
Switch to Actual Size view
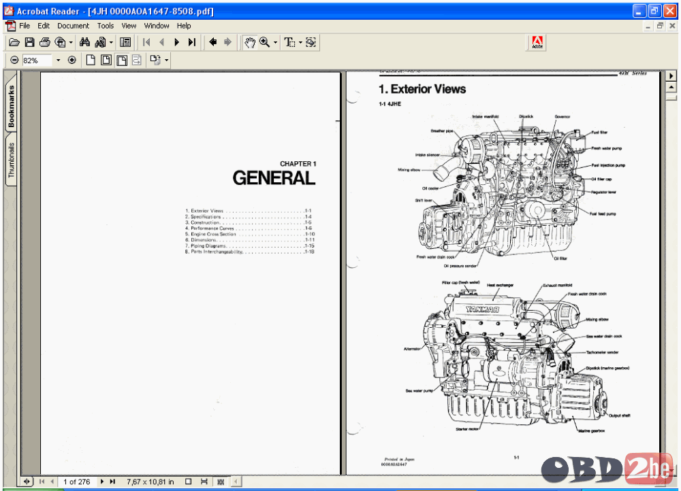click(91, 61)
